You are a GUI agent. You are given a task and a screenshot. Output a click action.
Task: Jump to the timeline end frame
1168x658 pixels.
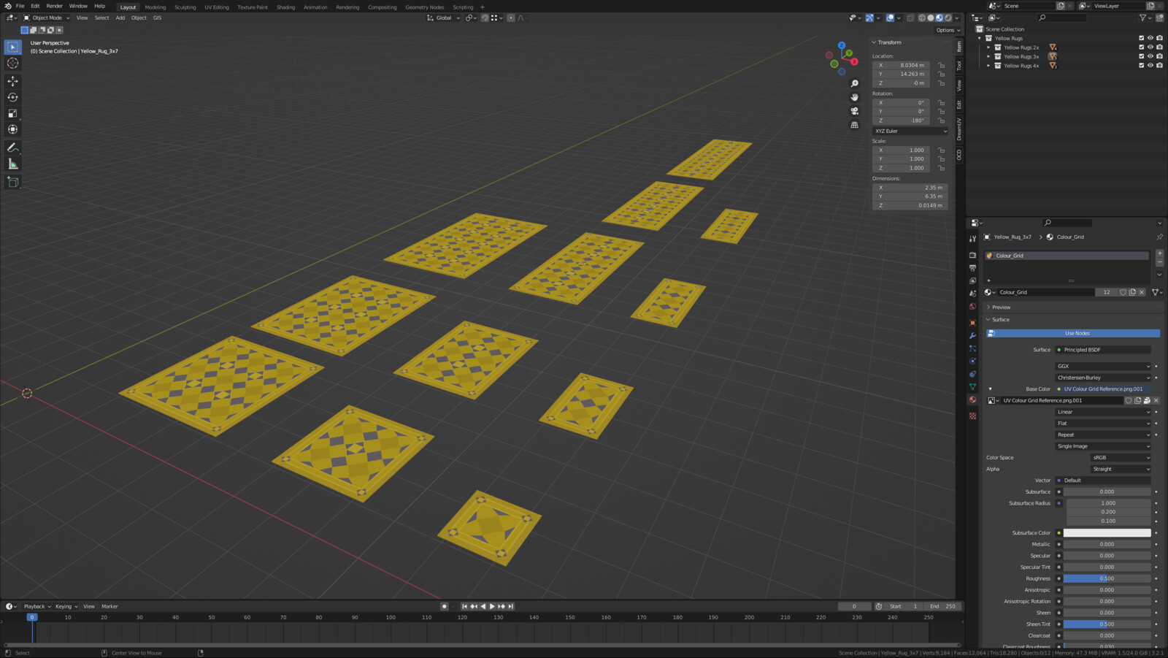(x=511, y=606)
